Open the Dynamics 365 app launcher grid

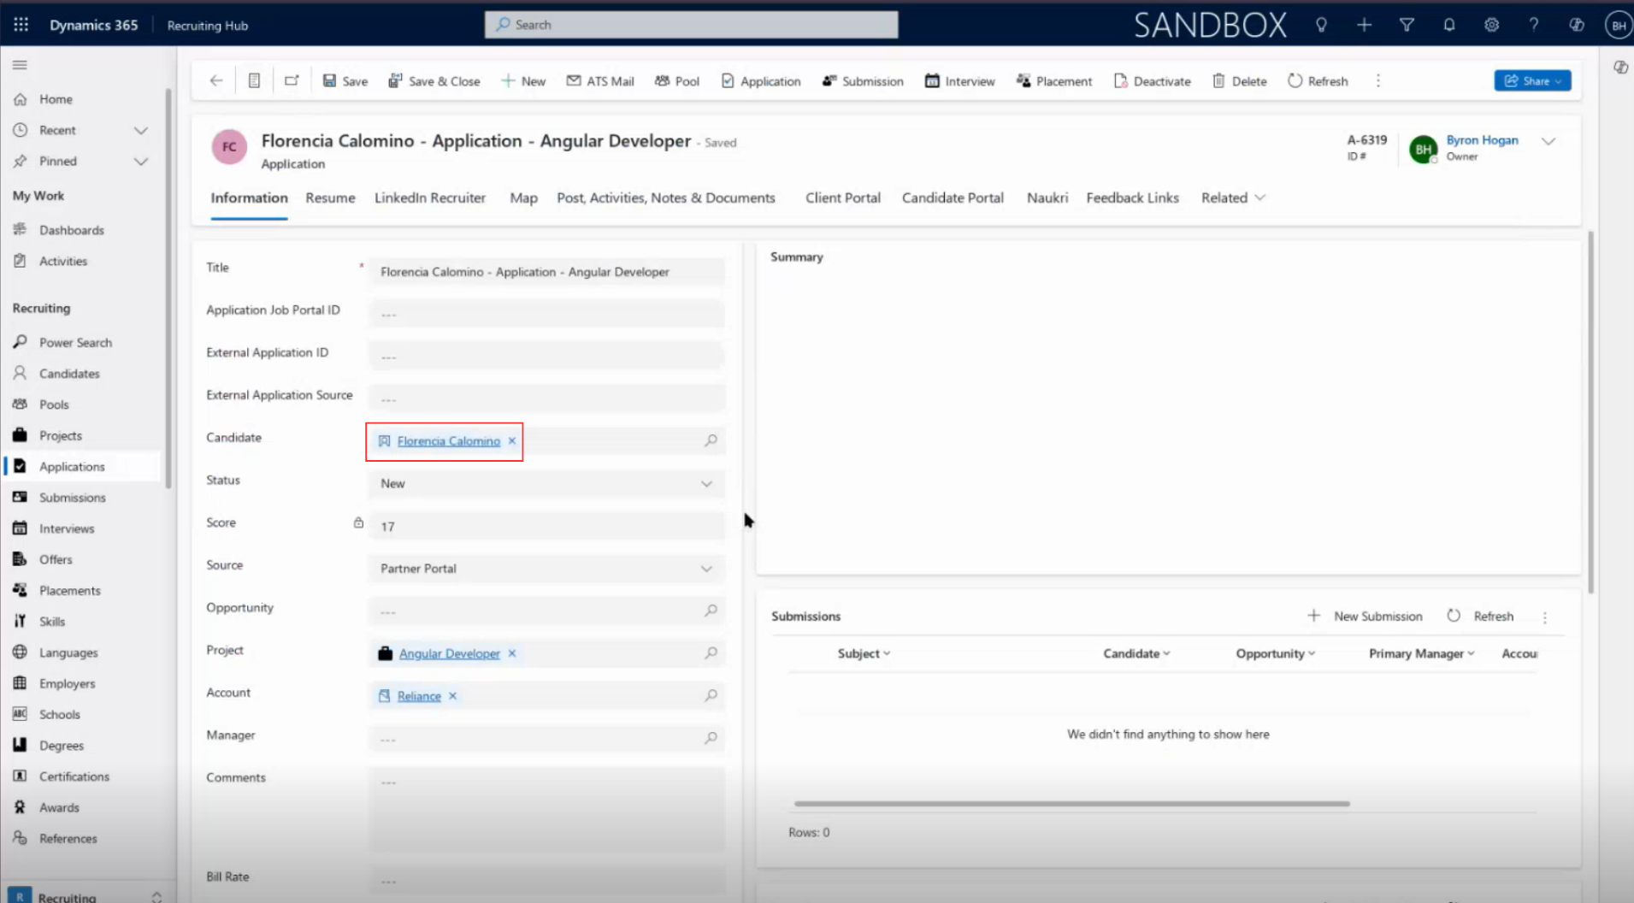[21, 25]
